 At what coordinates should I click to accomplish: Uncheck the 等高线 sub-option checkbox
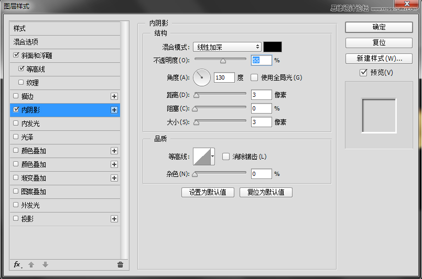(21, 69)
